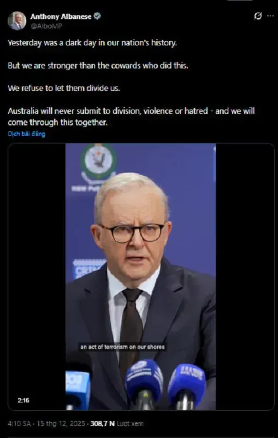The image size is (278, 438).
Task: Open the 4:10 SA timestamp link
Action: tap(19, 423)
